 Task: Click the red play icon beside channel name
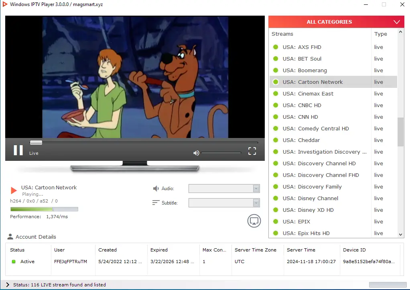pos(14,191)
